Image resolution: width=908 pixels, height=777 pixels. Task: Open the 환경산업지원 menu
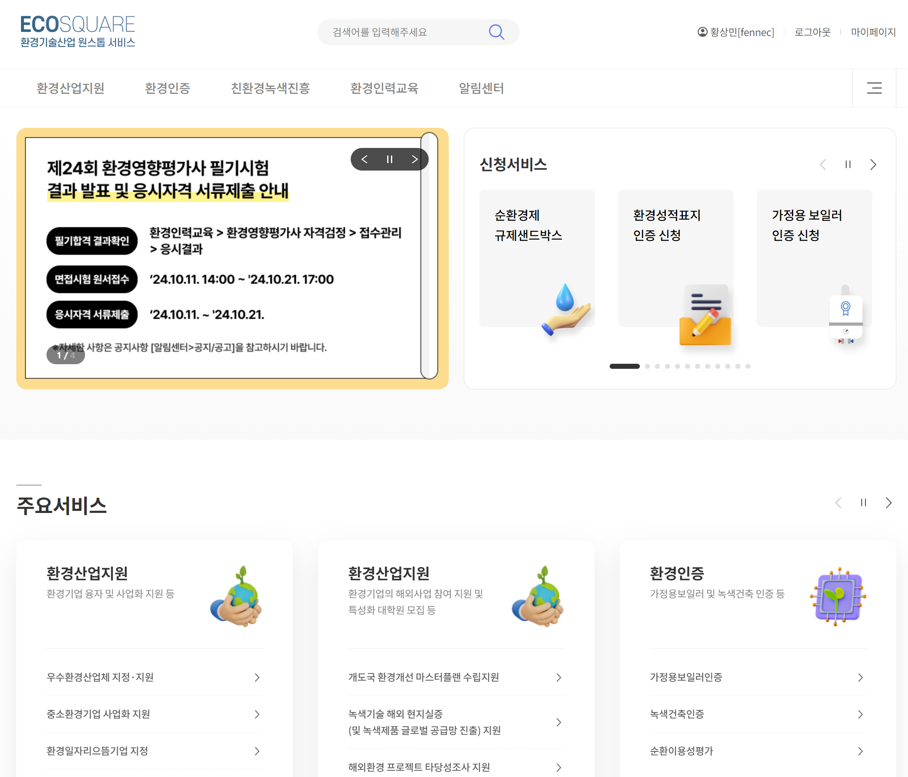click(70, 88)
